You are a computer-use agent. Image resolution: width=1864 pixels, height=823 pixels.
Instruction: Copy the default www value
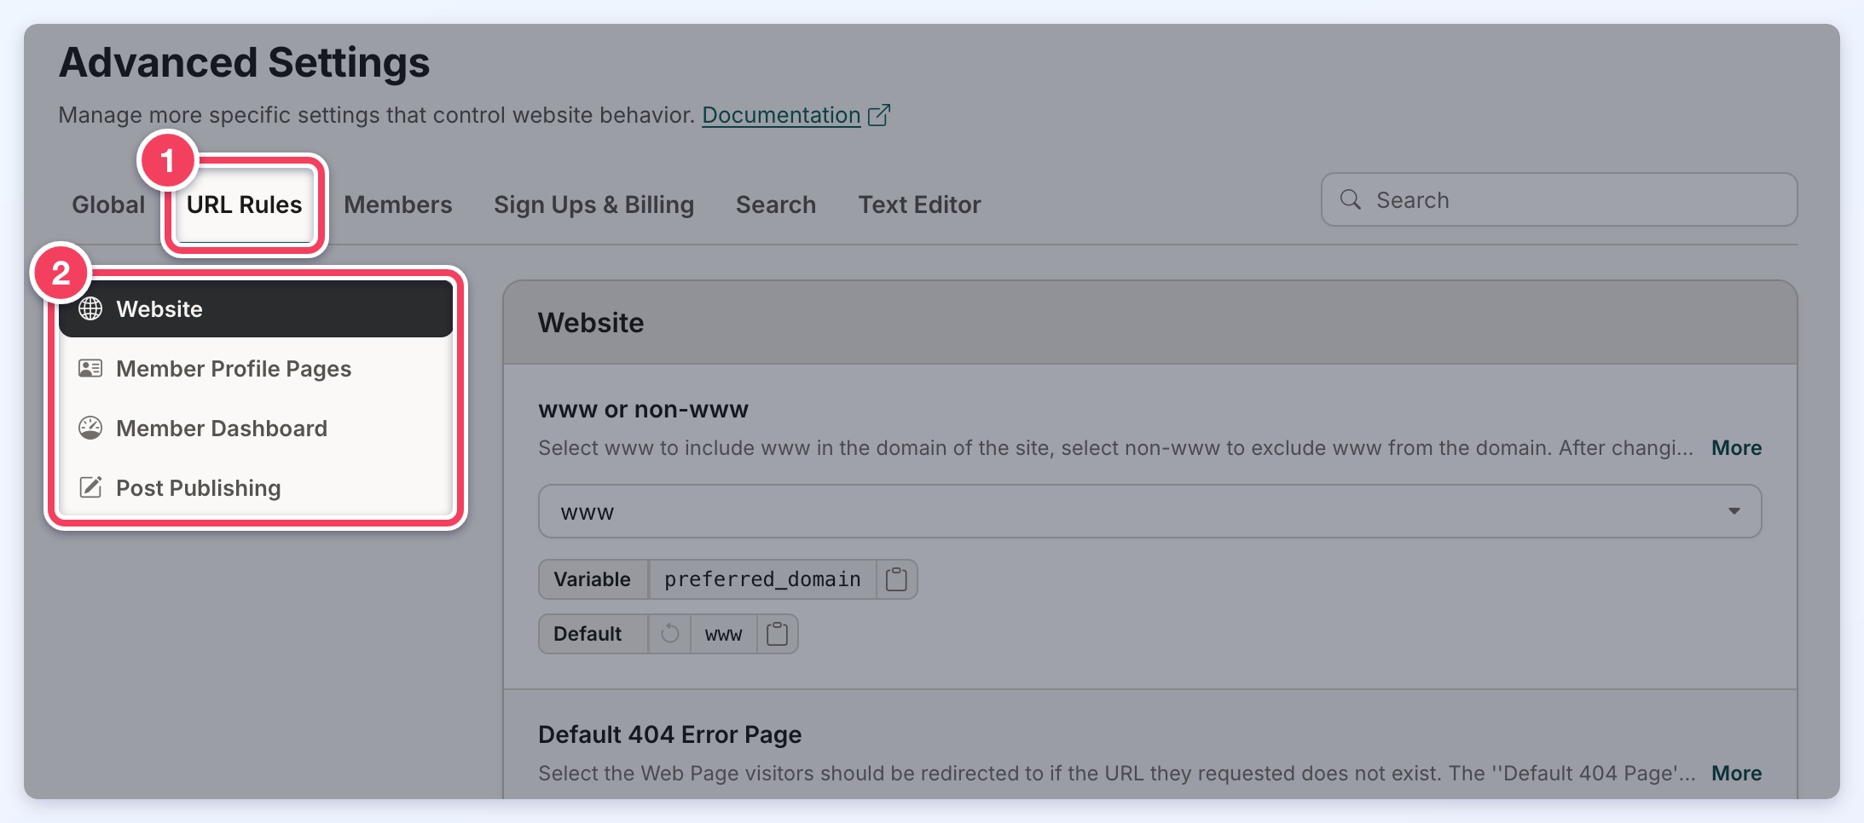[777, 634]
